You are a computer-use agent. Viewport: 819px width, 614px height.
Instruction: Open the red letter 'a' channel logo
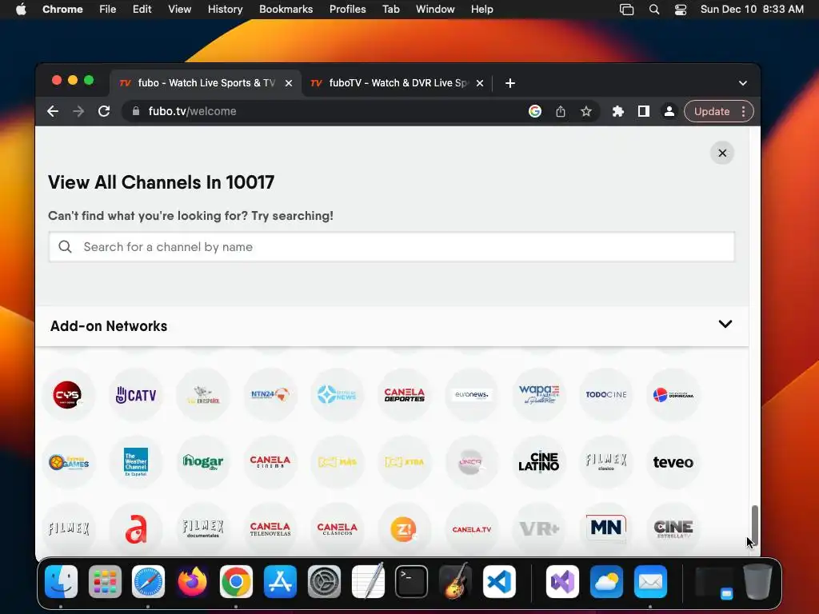(136, 529)
